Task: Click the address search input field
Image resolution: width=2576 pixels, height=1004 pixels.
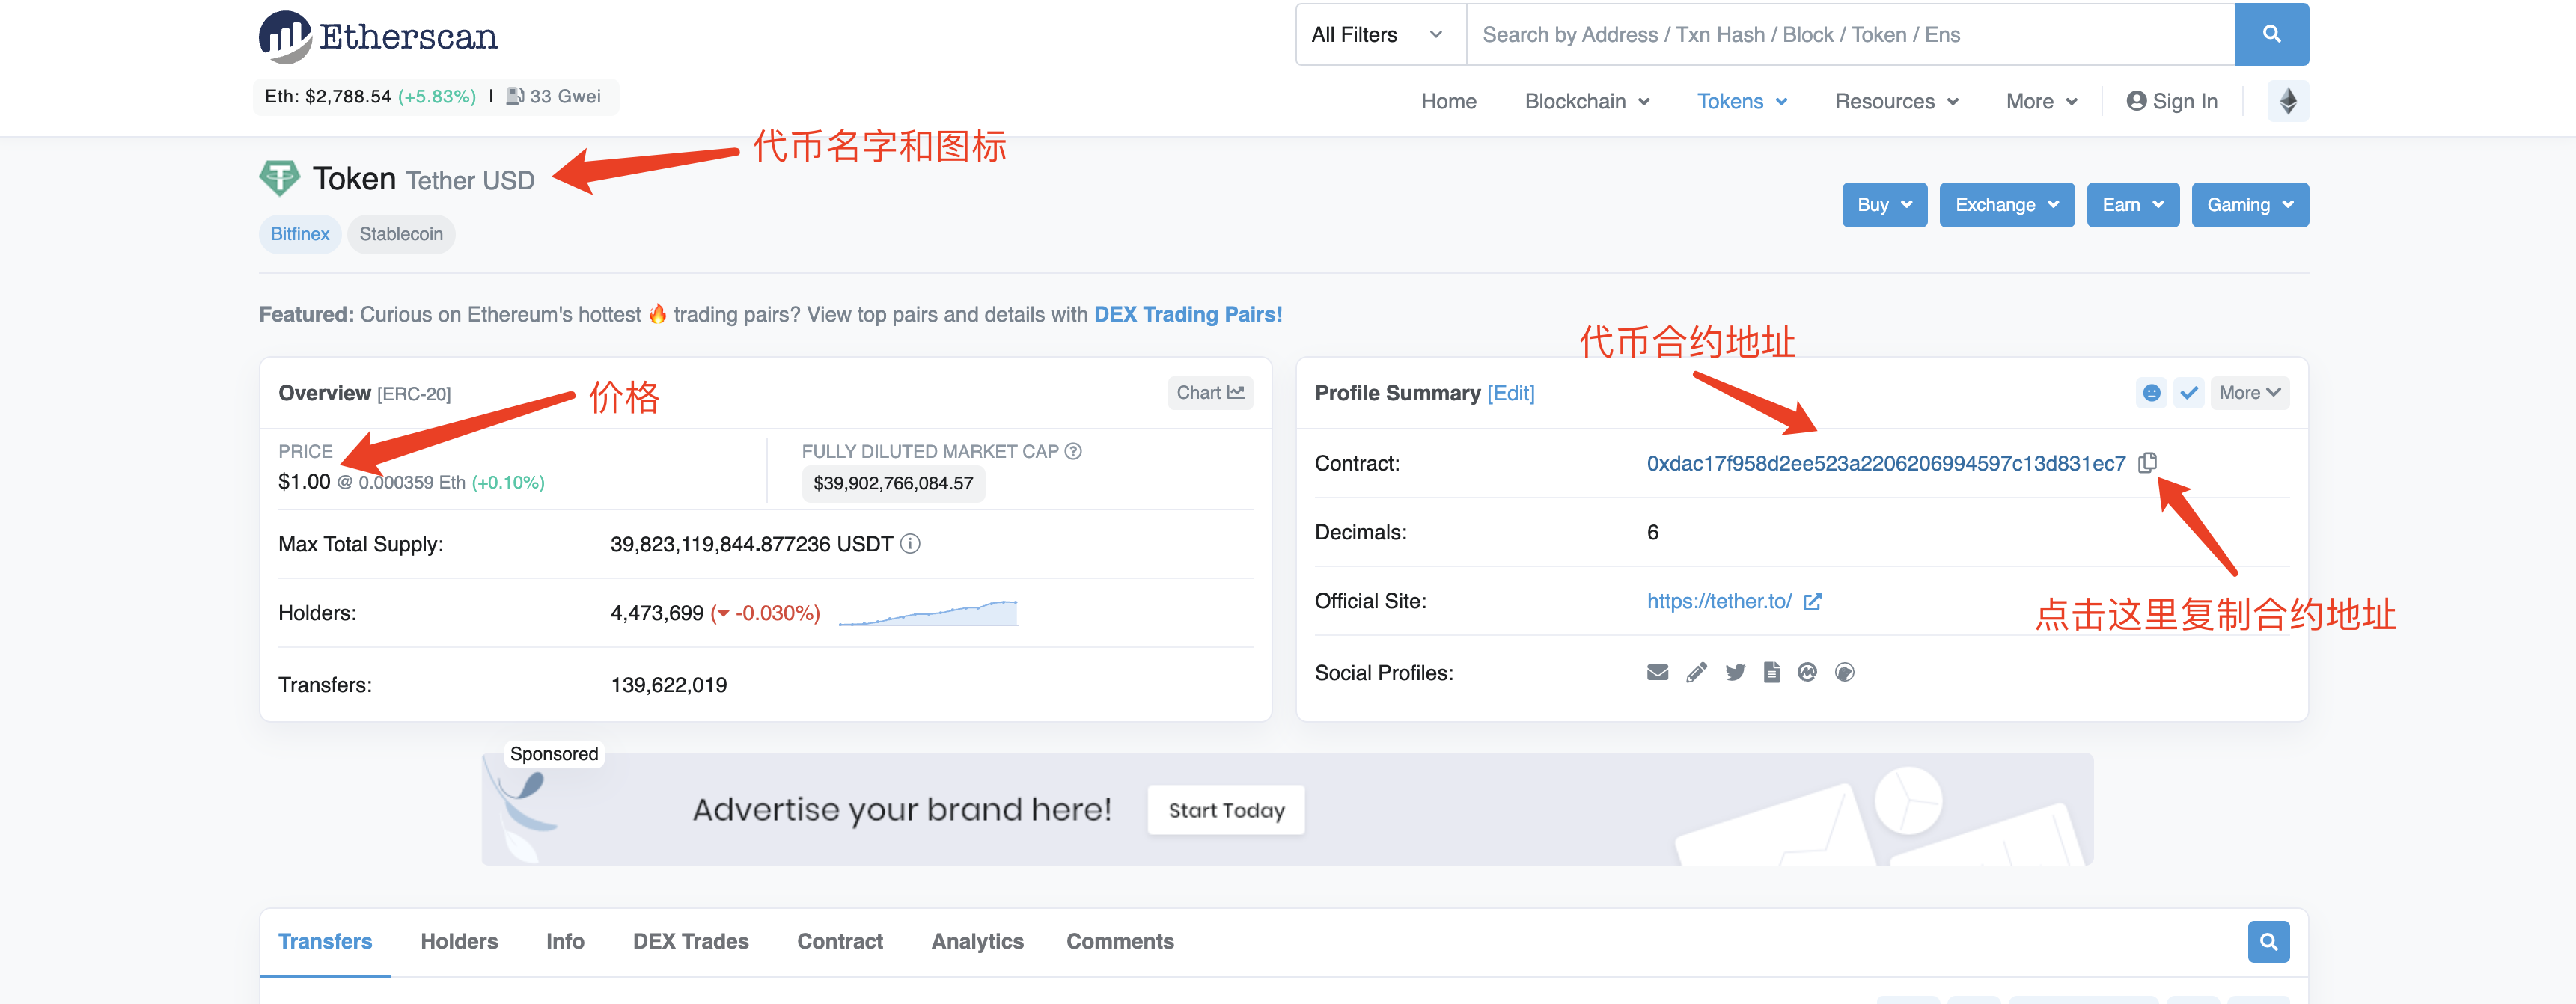Action: (x=1848, y=35)
